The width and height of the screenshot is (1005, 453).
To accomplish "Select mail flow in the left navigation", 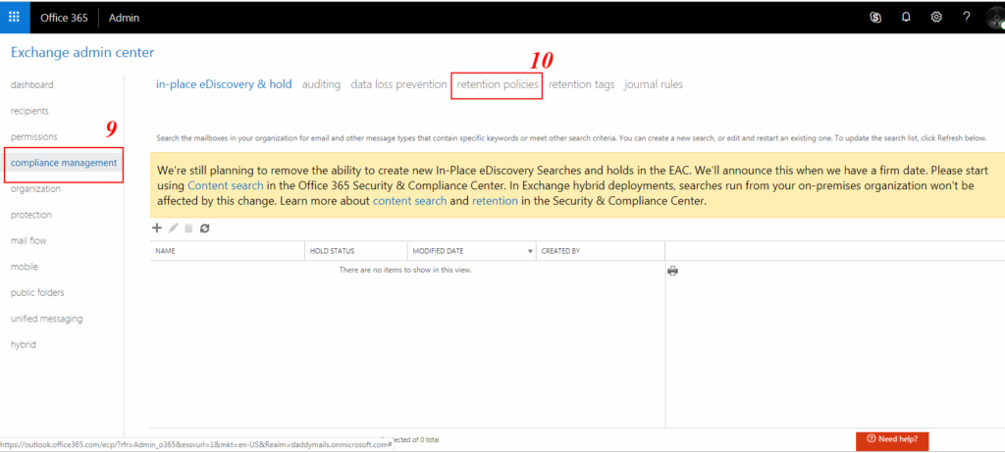I will click(x=28, y=241).
